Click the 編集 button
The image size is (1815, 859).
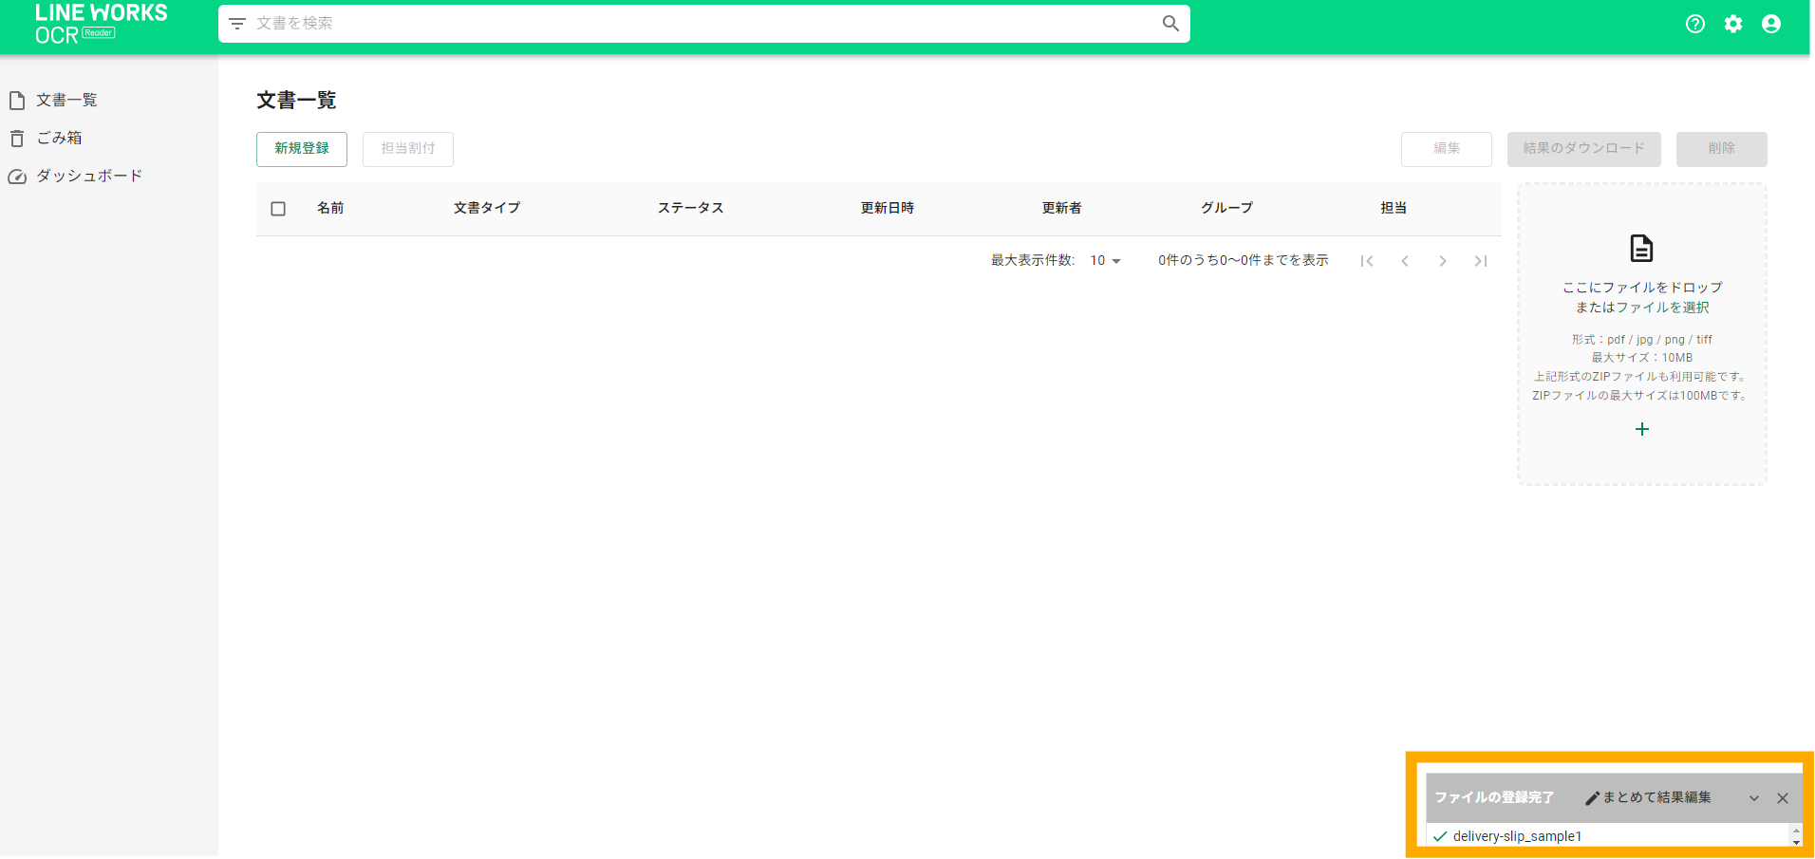[x=1447, y=149]
